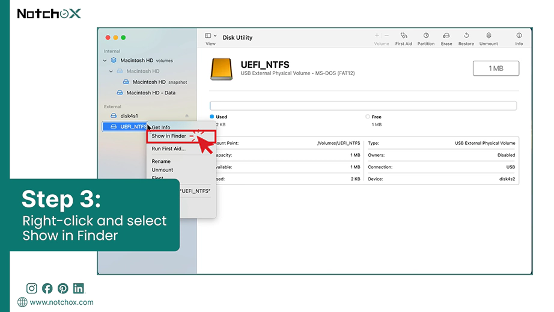Screen dimensions: 554x312
Task: Select the Erase toolbar icon
Action: (446, 35)
